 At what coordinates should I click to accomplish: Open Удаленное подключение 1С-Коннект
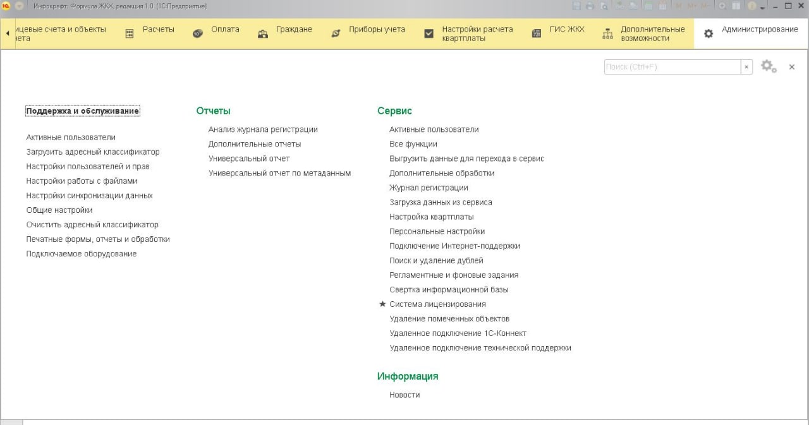[458, 333]
